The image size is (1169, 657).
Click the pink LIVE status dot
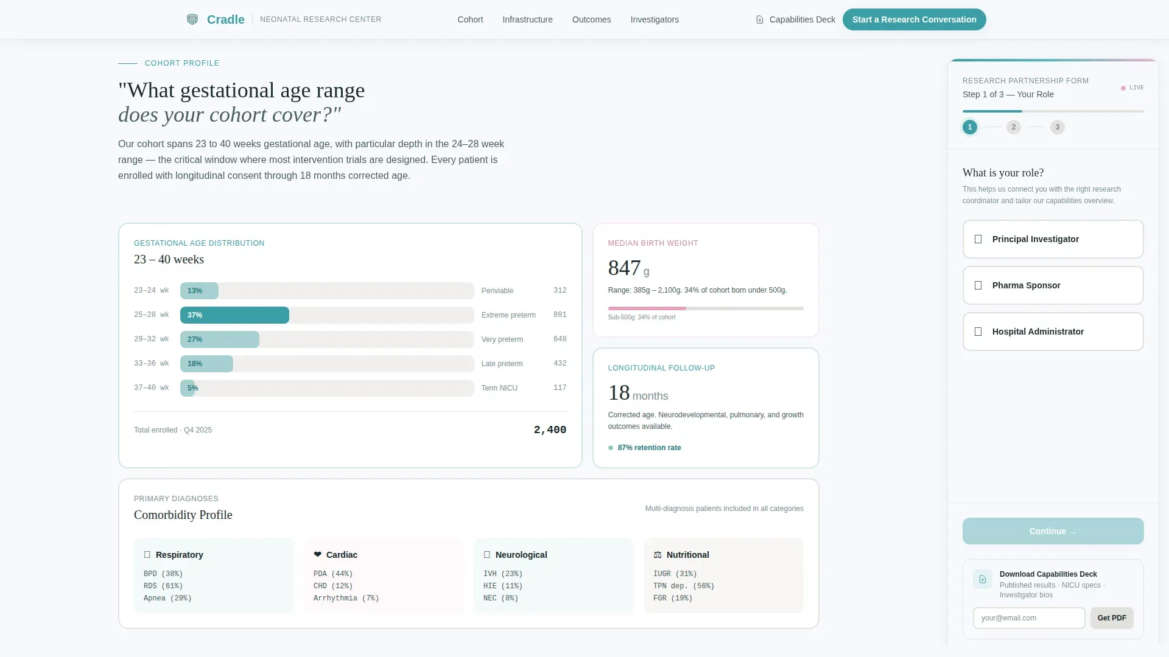[1123, 88]
